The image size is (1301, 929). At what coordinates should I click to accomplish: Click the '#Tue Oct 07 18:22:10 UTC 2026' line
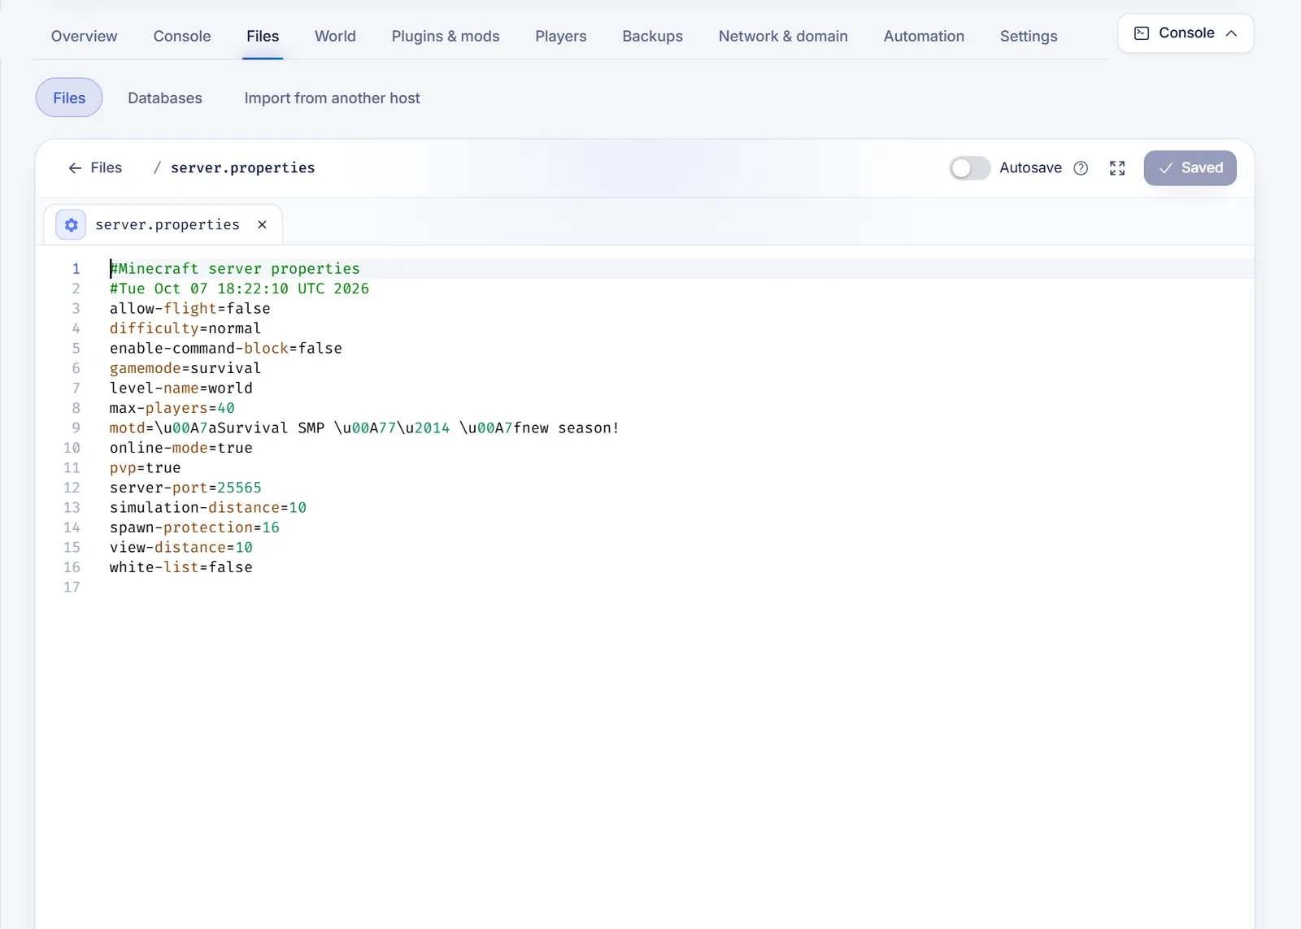239,289
